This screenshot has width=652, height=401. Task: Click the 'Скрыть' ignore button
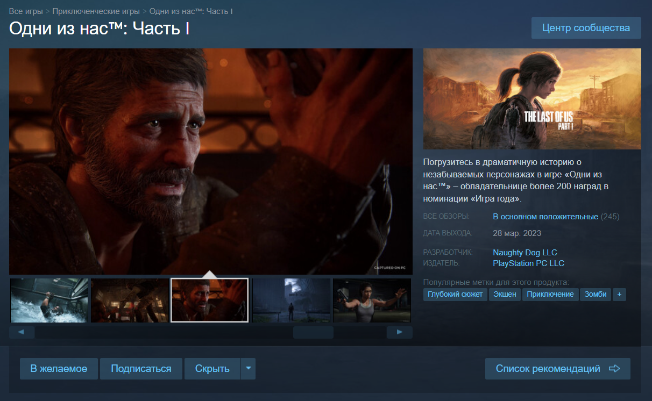pos(212,369)
